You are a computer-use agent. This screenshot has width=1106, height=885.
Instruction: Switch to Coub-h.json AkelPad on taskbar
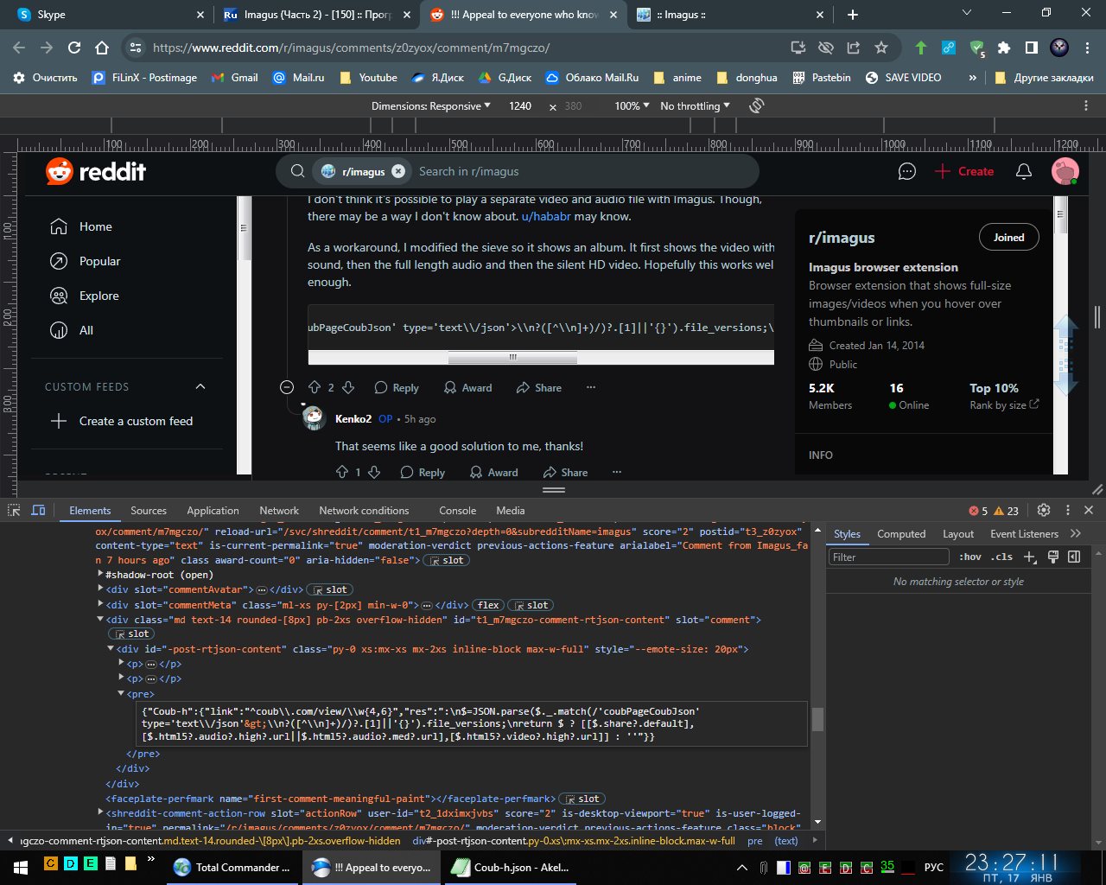[x=512, y=867]
